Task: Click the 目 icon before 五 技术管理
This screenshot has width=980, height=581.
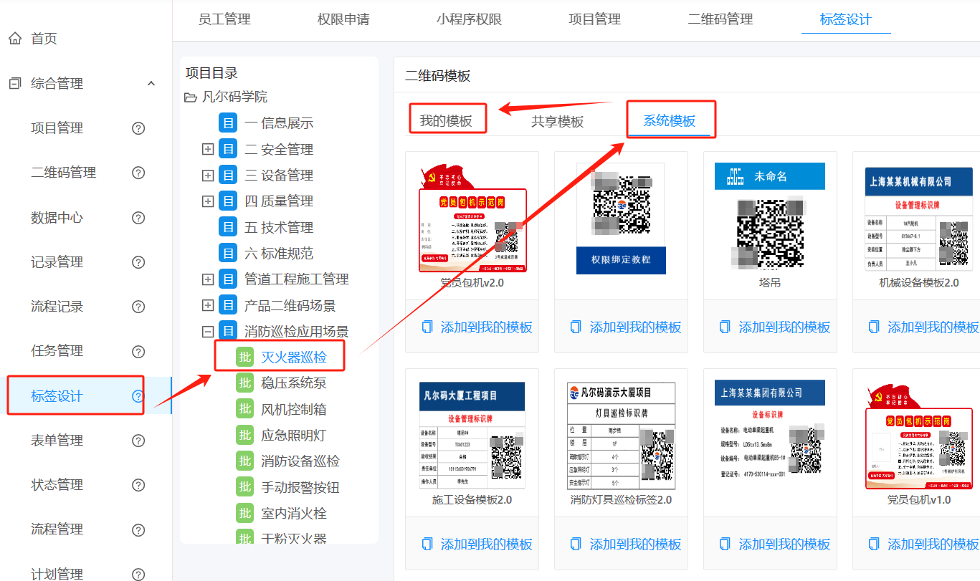Action: click(229, 226)
